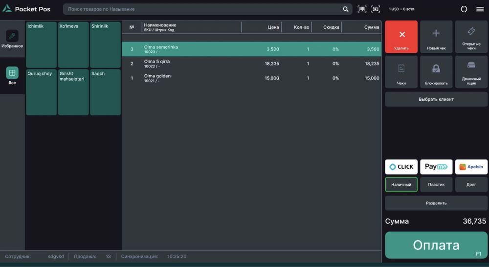Click the quantity cell of Olma golden
489x267 pixels.
(x=308, y=78)
